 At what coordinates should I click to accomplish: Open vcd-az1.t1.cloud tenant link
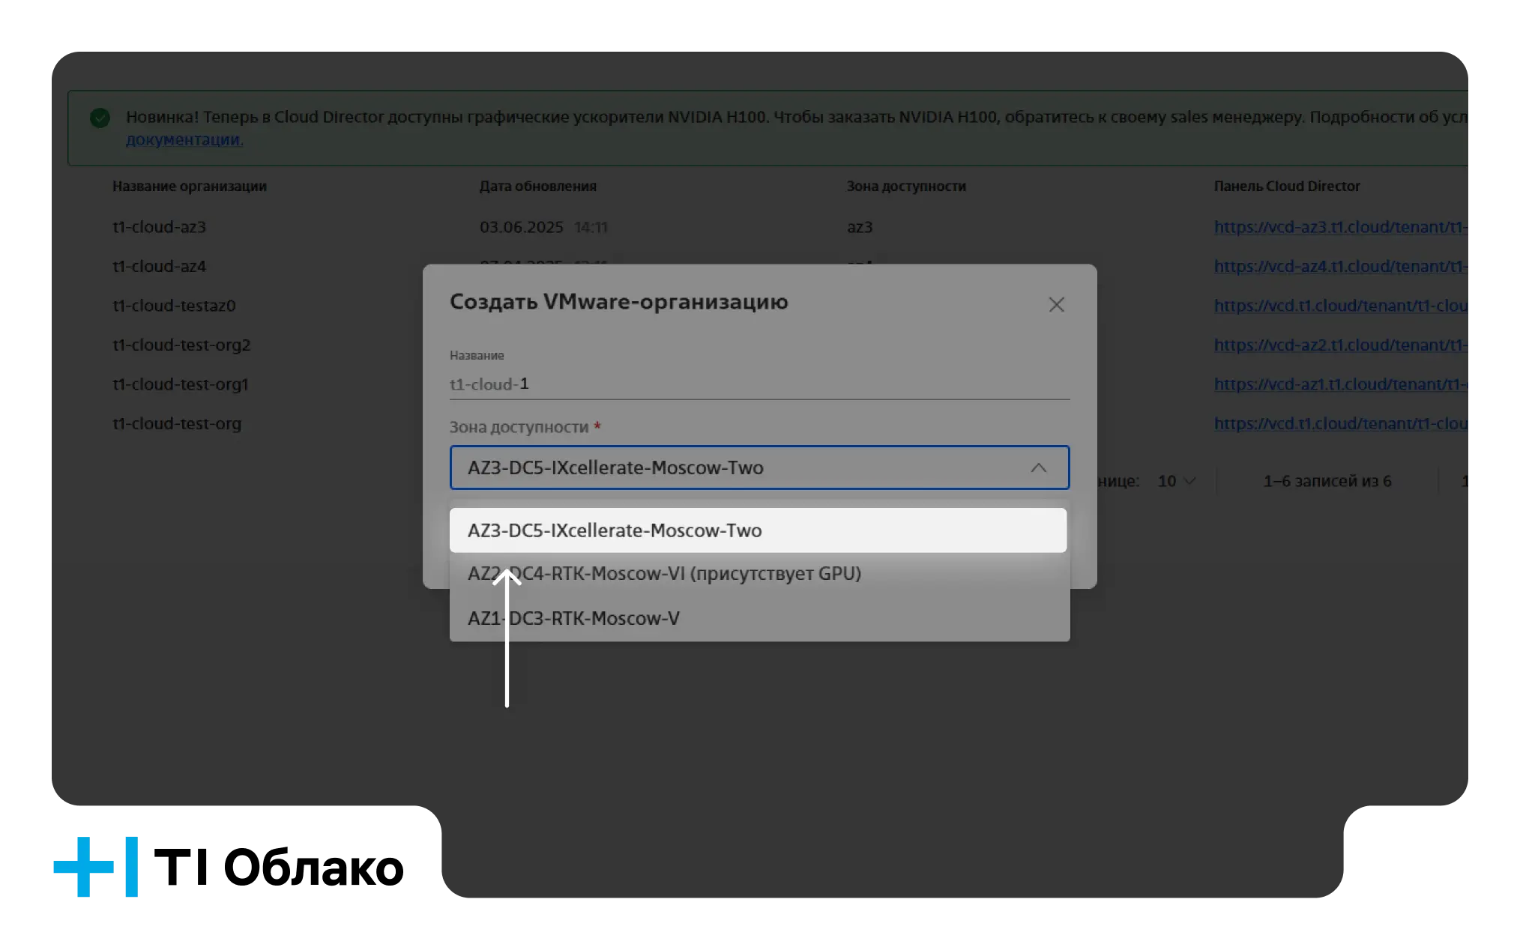1340,384
